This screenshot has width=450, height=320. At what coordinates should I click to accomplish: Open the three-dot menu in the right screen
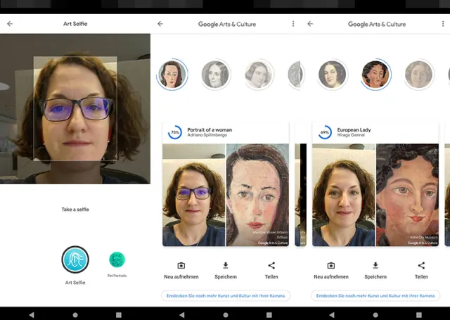[443, 24]
